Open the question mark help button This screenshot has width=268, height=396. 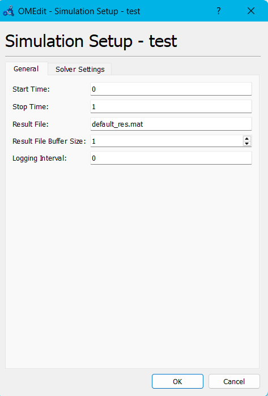[219, 11]
